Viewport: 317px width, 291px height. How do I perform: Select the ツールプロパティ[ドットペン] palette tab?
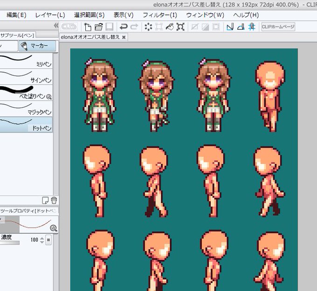(28, 211)
